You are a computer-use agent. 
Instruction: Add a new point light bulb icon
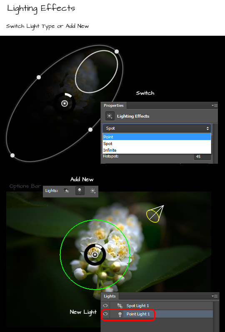[80, 191]
